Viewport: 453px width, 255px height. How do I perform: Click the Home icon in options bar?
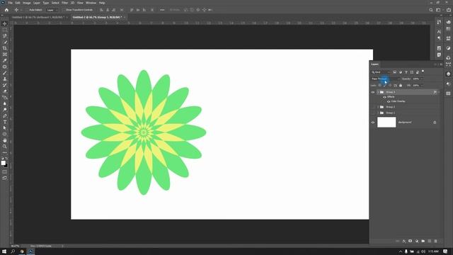point(6,10)
